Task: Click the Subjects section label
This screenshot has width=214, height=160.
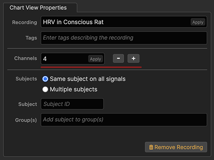Action: tap(26, 79)
